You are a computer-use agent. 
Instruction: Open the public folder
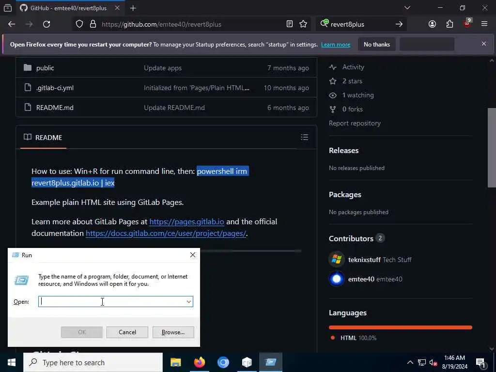coord(45,68)
